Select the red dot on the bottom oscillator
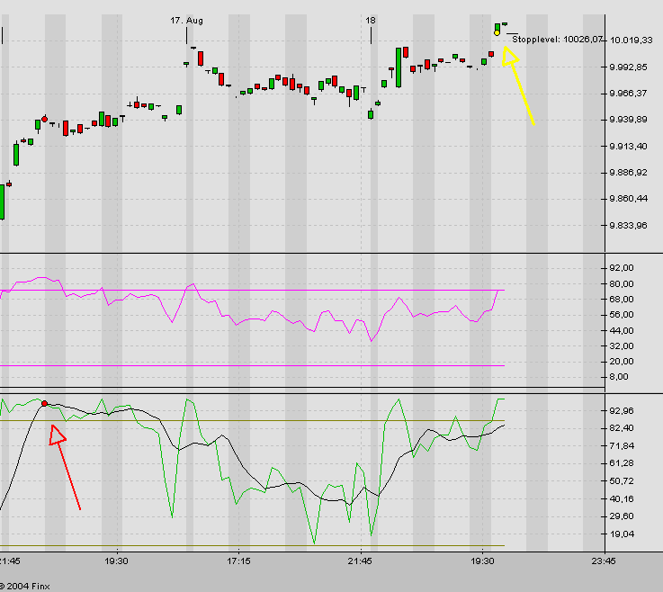The image size is (663, 592). [45, 404]
